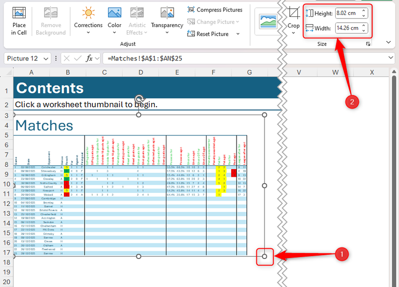399x287 pixels.
Task: Click the bottom-right resize handle of the picture
Action: click(x=265, y=256)
